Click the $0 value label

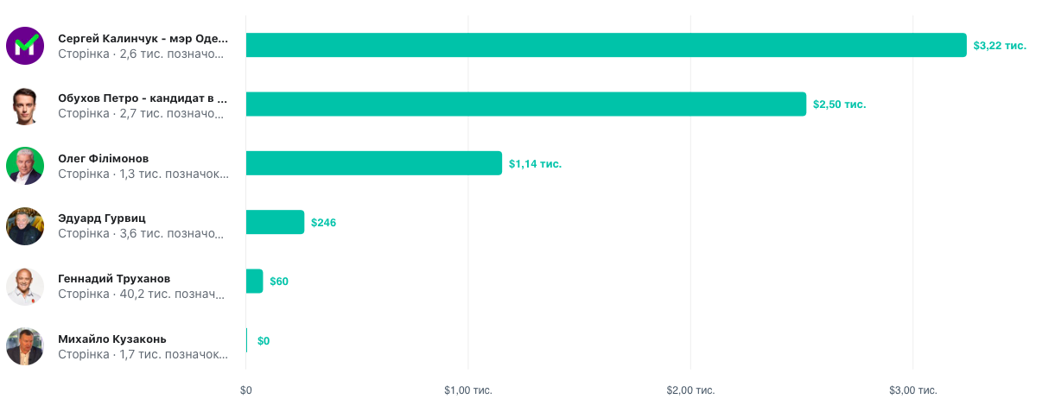[264, 341]
